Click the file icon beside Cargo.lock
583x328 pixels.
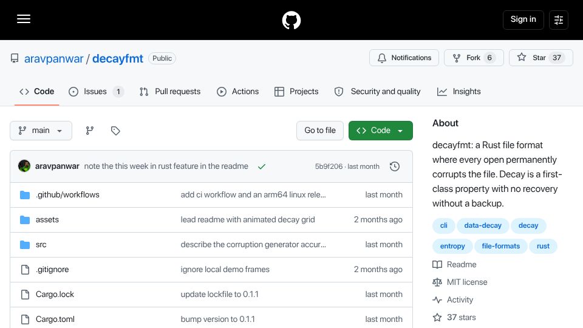(25, 295)
